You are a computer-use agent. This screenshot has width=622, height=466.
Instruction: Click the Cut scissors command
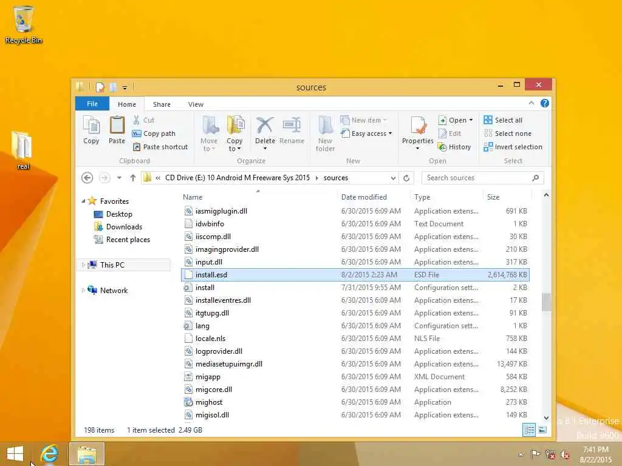143,120
